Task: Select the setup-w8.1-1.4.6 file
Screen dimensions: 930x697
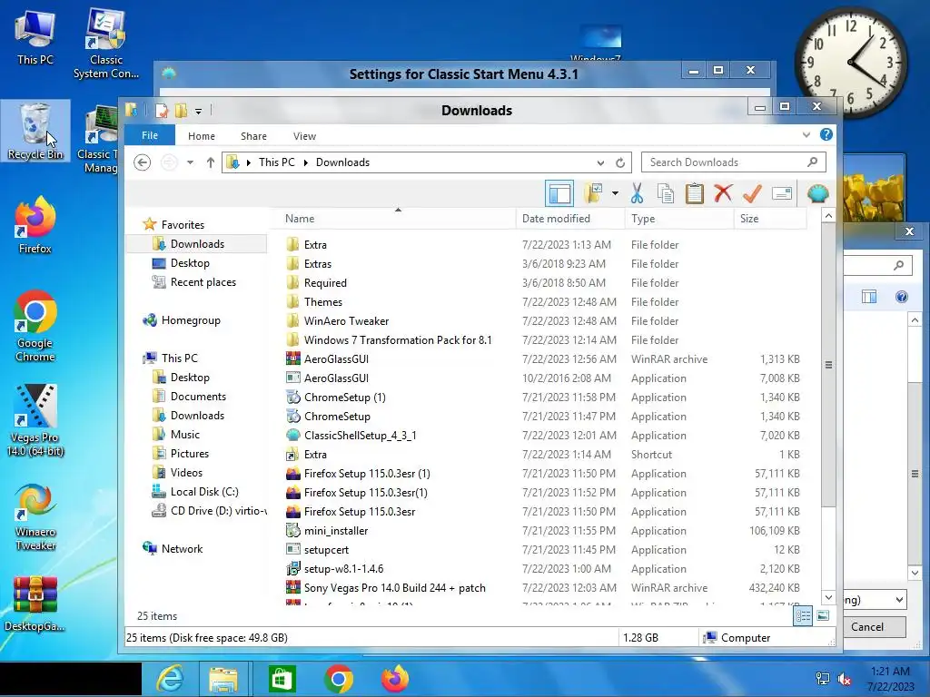Action: (343, 569)
